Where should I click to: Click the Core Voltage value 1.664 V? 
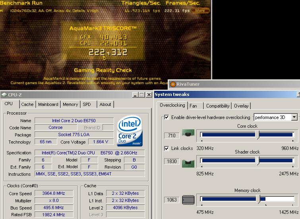pos(101,142)
